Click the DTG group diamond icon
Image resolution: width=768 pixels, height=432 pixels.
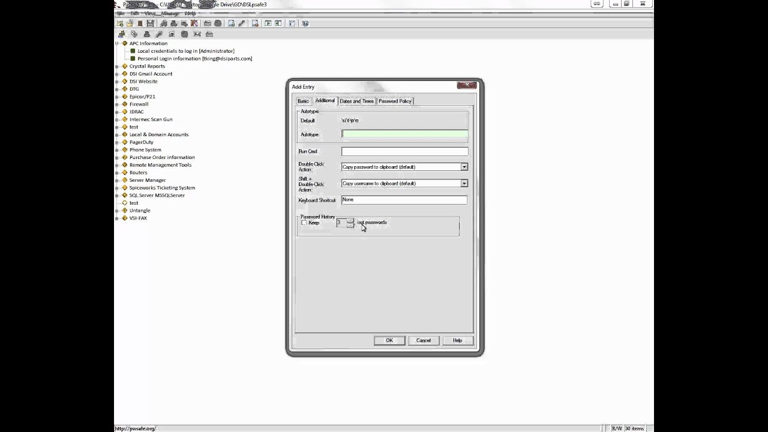click(x=125, y=89)
